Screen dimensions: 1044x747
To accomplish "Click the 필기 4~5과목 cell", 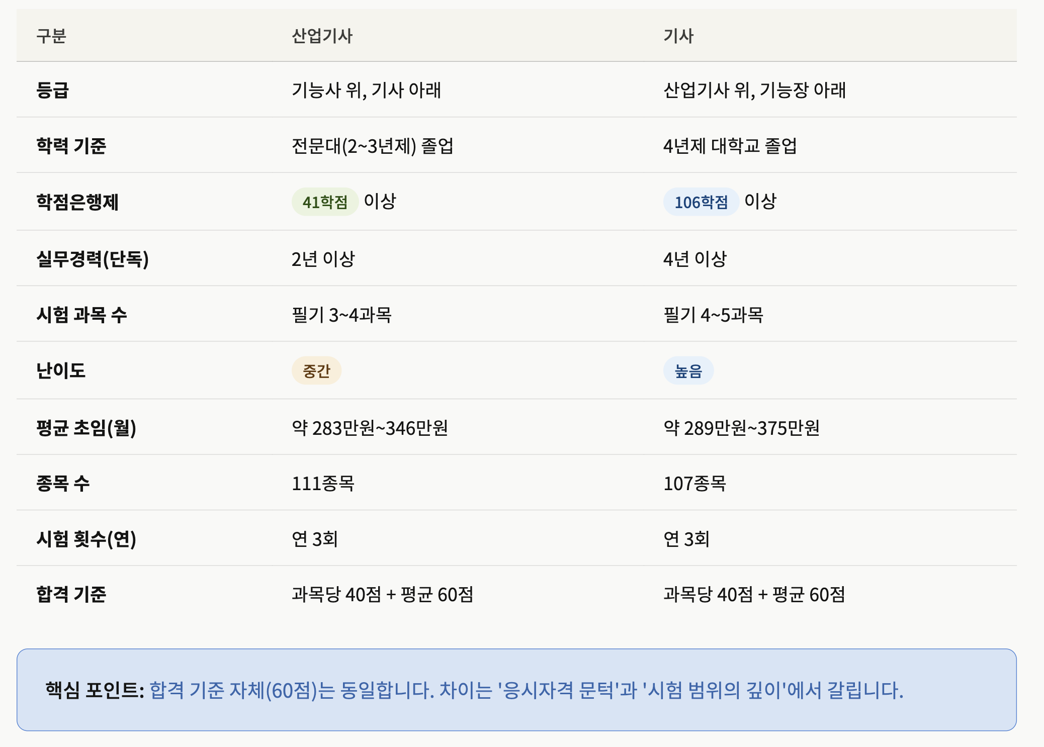I will (713, 315).
